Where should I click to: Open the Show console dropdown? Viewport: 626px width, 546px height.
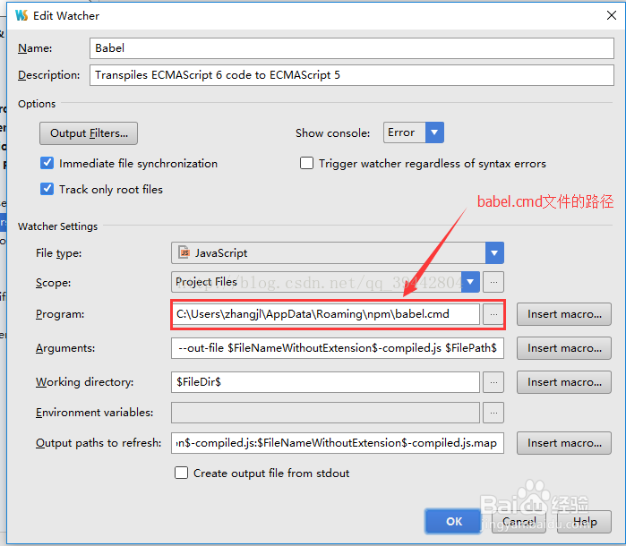click(434, 132)
